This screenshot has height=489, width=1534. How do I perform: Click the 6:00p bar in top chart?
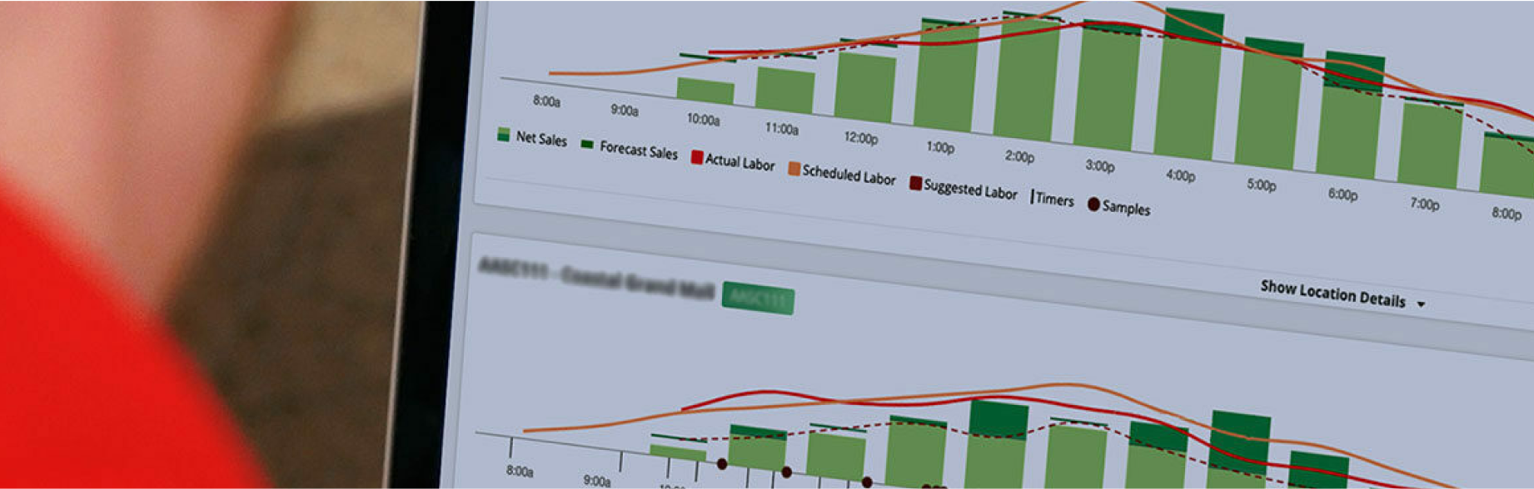click(x=1351, y=121)
